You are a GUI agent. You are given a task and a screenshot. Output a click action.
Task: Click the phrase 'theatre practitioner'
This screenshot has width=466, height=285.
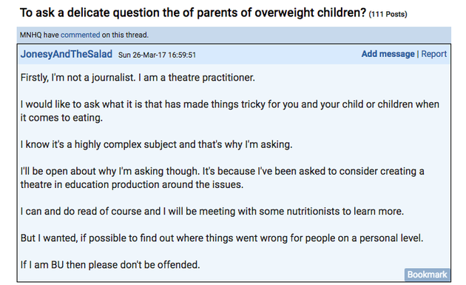click(x=212, y=78)
